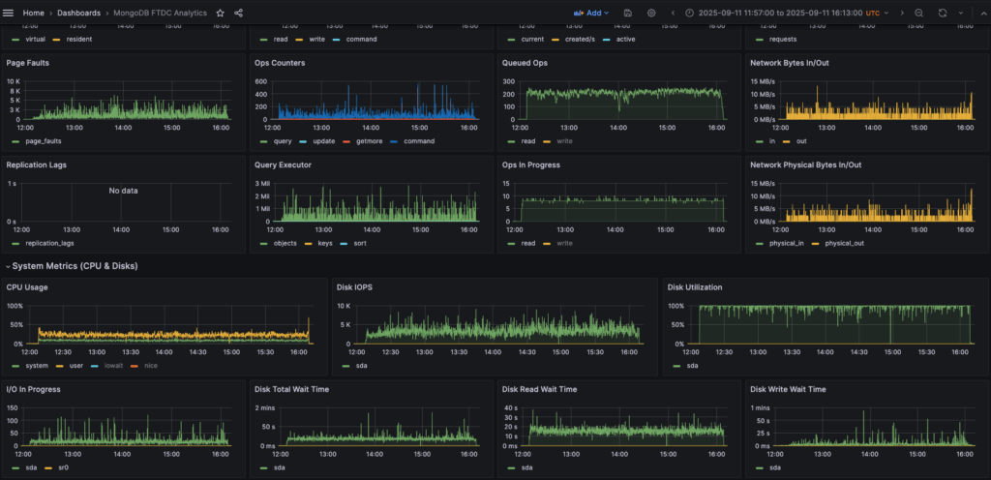The width and height of the screenshot is (991, 480).
Task: Open the auto-refresh interval dropdown
Action: [961, 13]
